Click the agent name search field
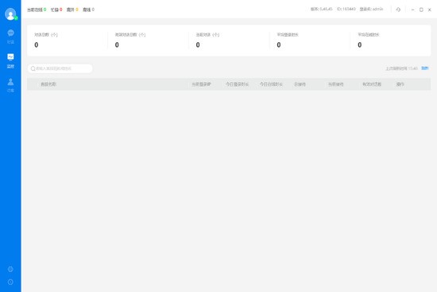Image resolution: width=437 pixels, height=292 pixels. (60, 68)
